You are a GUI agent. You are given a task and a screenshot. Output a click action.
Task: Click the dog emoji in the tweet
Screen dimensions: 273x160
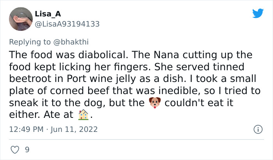[155, 103]
